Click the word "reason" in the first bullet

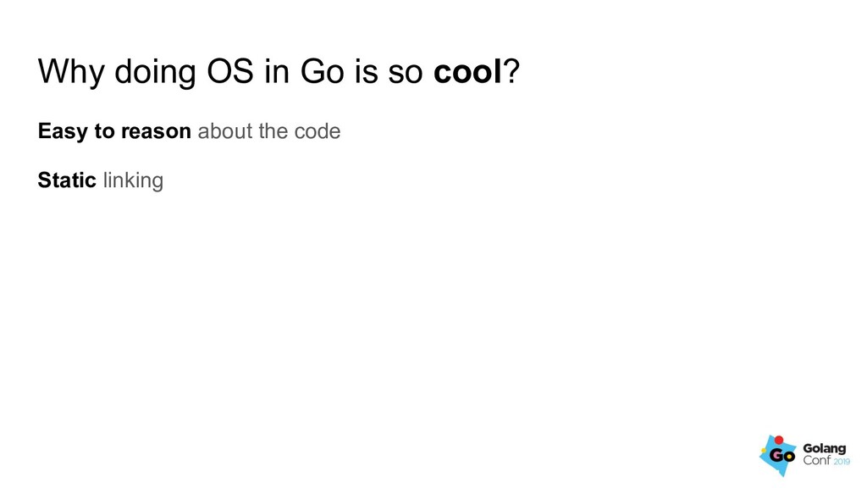tap(156, 132)
